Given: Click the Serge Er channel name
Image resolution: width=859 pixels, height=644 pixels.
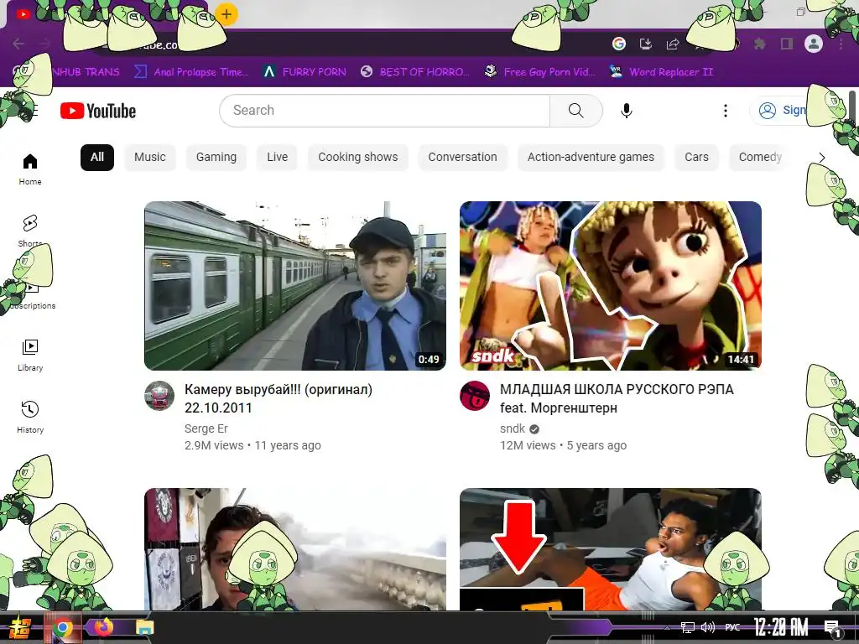Looking at the screenshot, I should [206, 428].
